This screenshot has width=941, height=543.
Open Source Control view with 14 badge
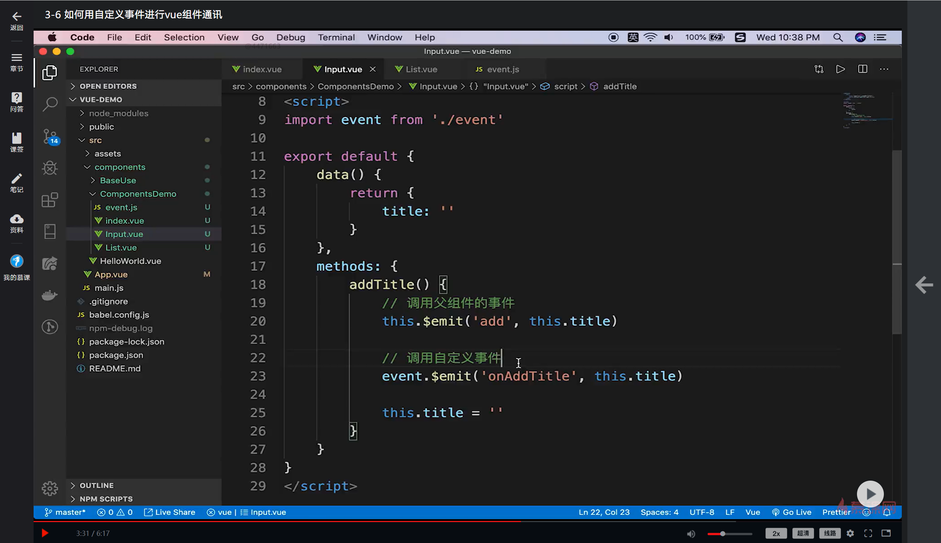click(x=50, y=136)
